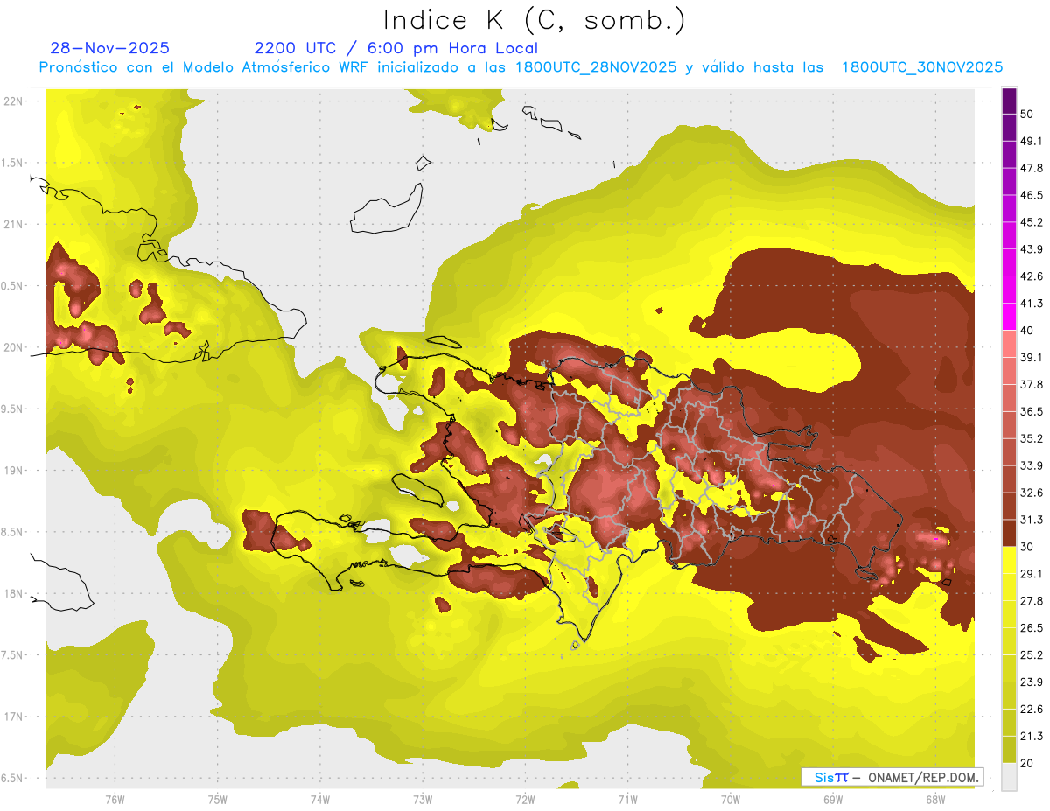Click the "68W" longitude axis label
The width and height of the screenshot is (1050, 811).
(935, 800)
